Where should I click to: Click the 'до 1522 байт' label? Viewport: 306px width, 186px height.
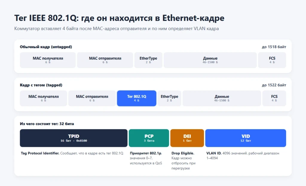(x=274, y=85)
